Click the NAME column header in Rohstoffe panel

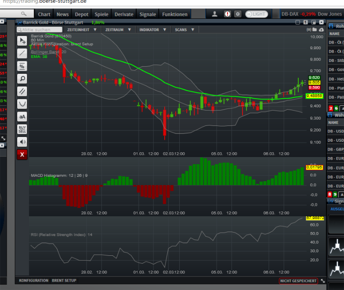coord(334,34)
